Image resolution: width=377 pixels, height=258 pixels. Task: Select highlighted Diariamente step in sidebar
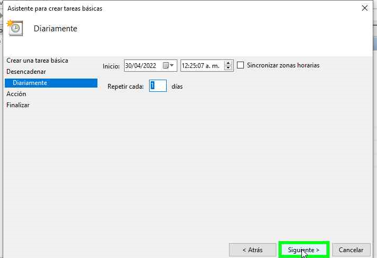tap(30, 83)
